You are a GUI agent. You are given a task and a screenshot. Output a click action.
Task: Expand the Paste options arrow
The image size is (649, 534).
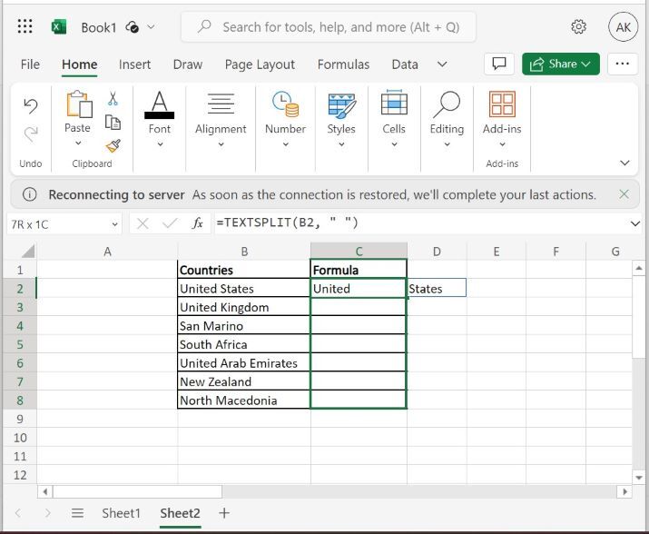[x=78, y=143]
